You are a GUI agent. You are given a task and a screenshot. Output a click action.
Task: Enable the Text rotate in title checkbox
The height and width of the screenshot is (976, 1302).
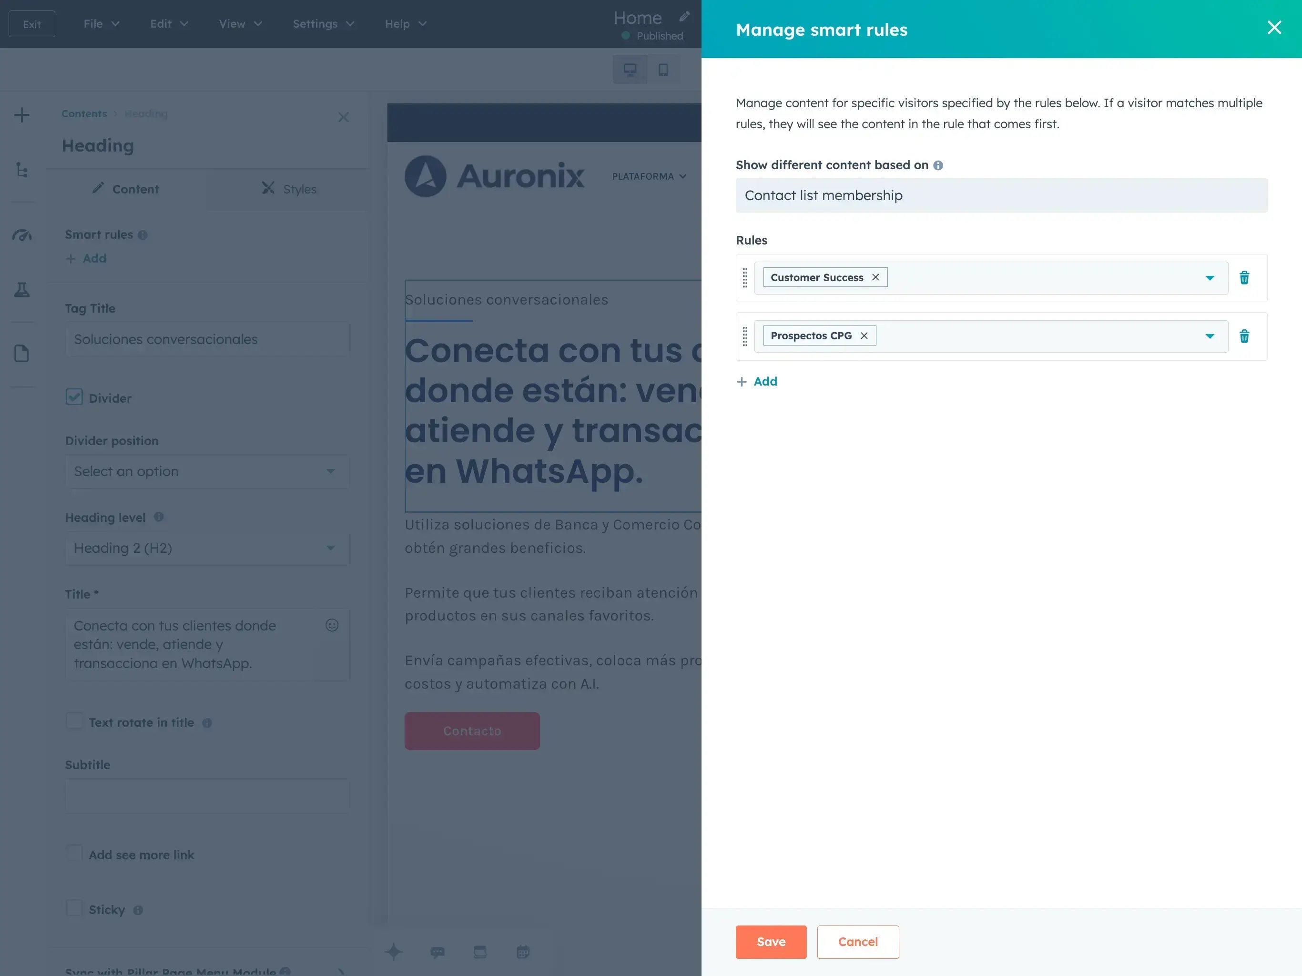(74, 721)
